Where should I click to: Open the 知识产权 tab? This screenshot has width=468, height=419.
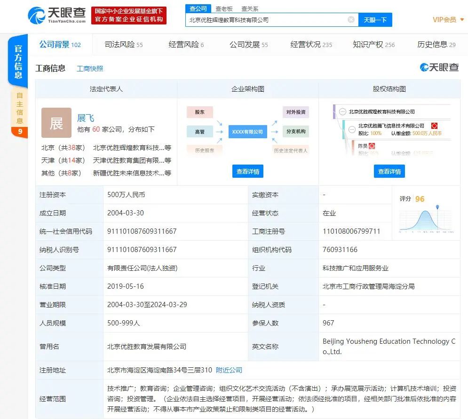point(373,45)
